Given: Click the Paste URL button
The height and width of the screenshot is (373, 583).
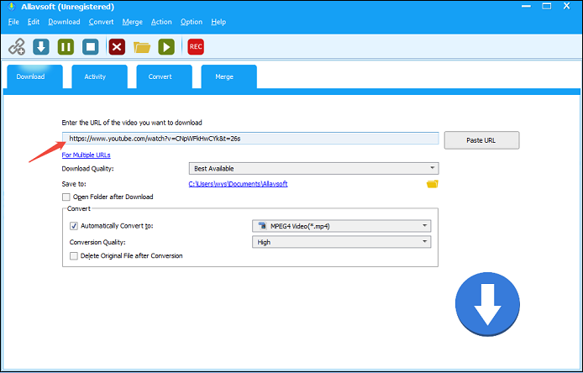Looking at the screenshot, I should pyautogui.click(x=481, y=140).
